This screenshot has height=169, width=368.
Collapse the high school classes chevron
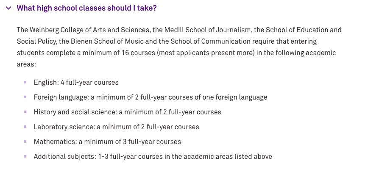coord(8,8)
